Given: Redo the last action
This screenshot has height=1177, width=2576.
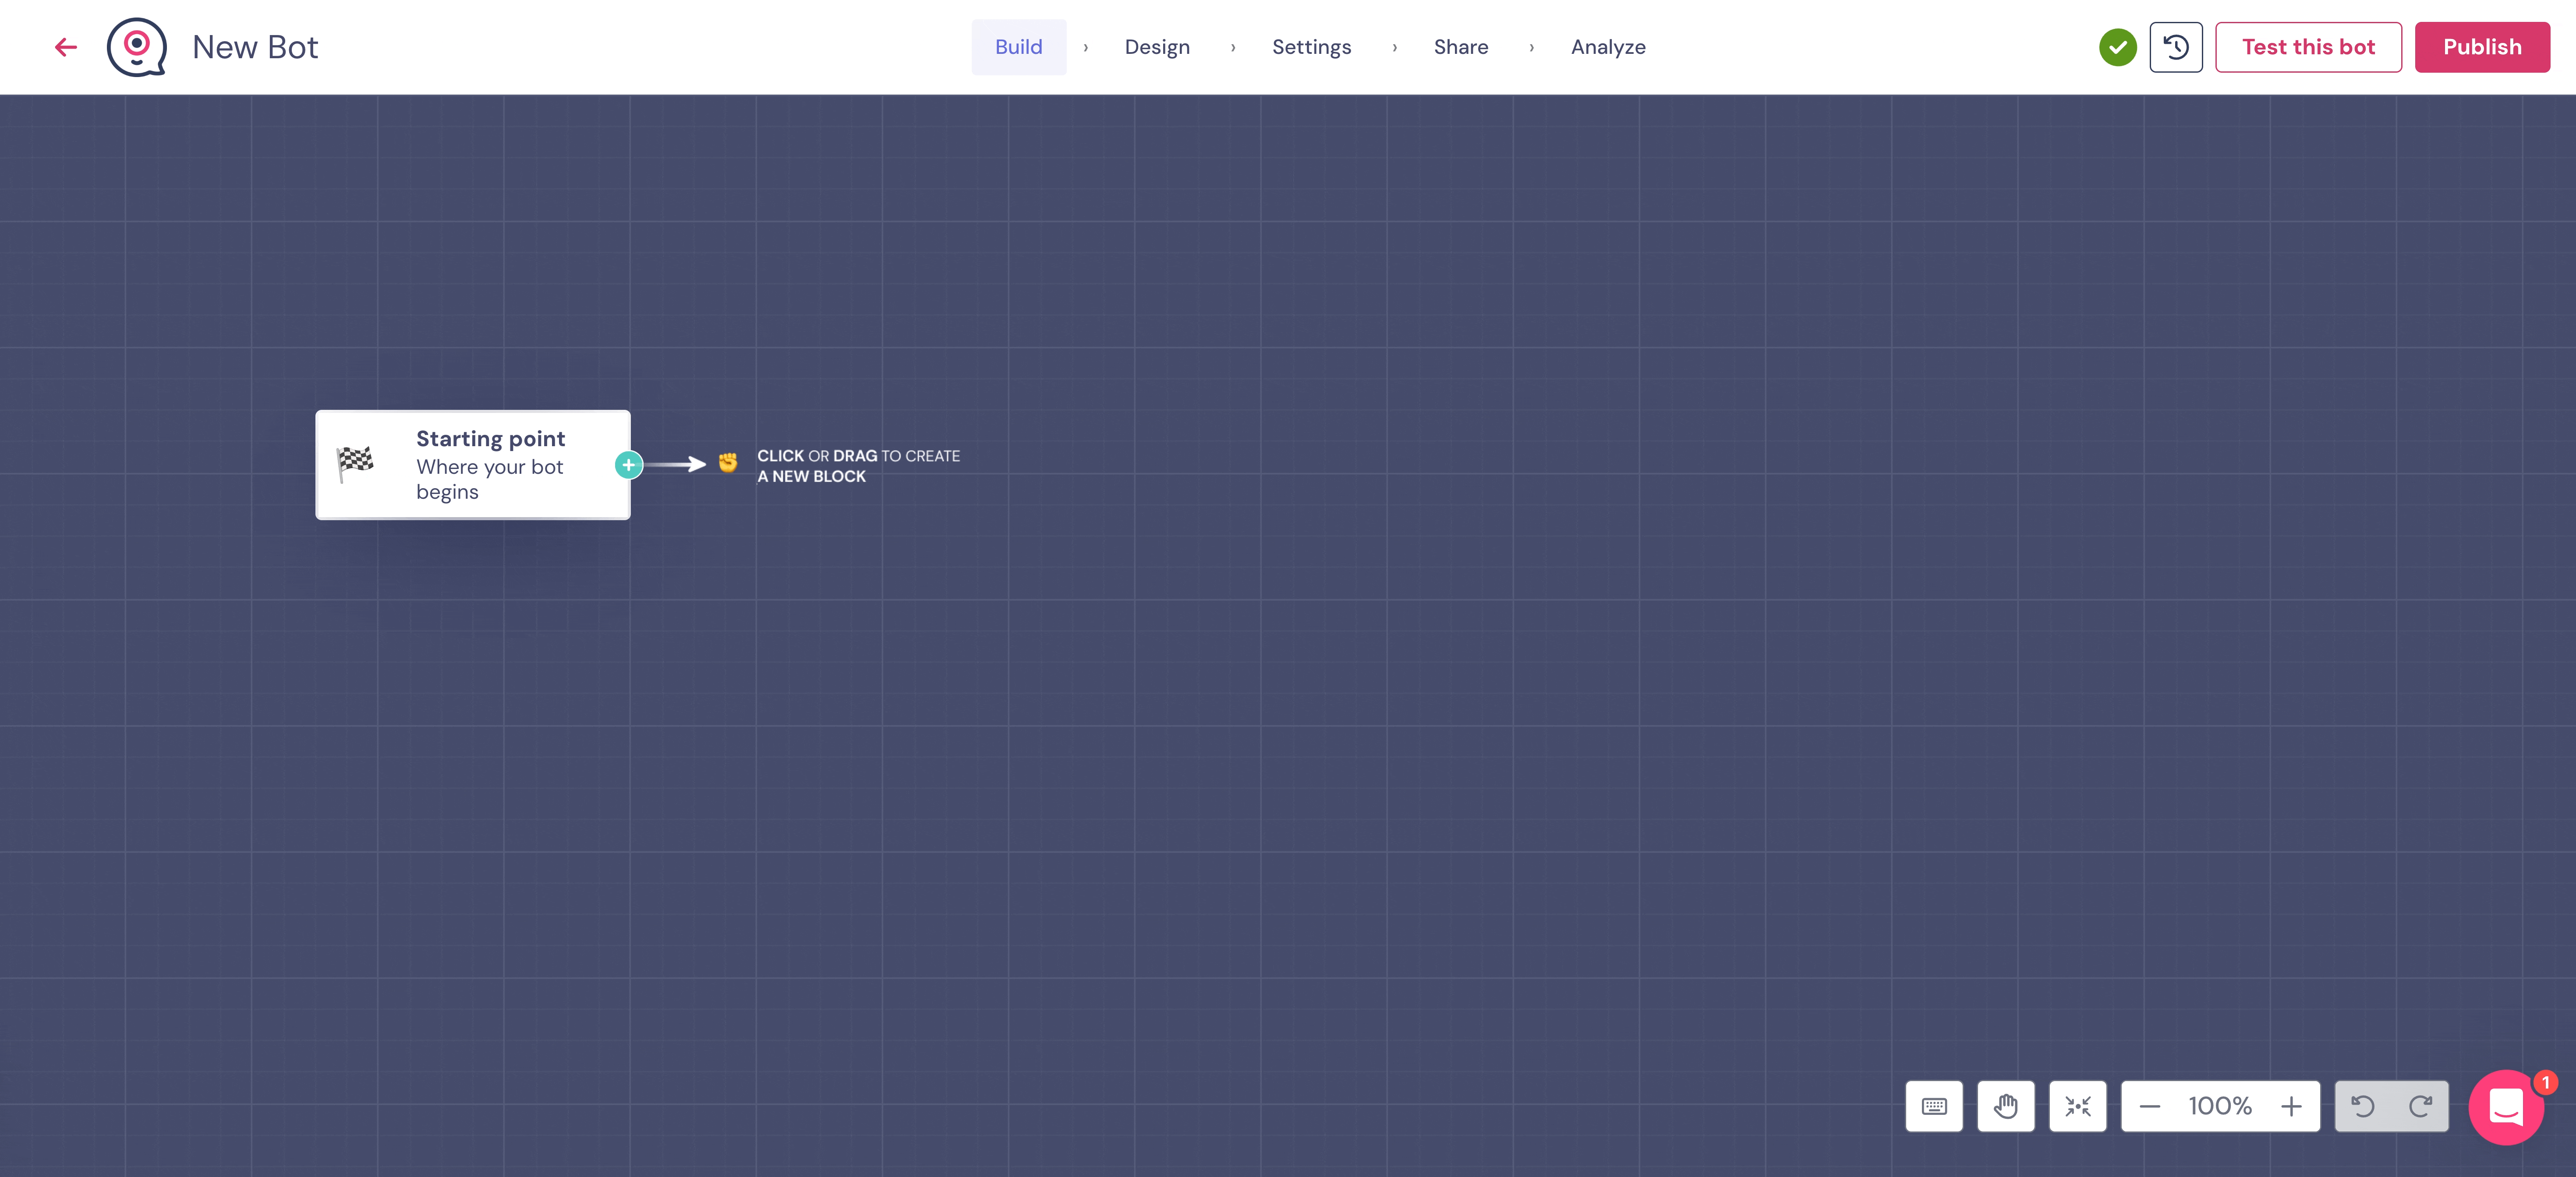Looking at the screenshot, I should (x=2420, y=1106).
